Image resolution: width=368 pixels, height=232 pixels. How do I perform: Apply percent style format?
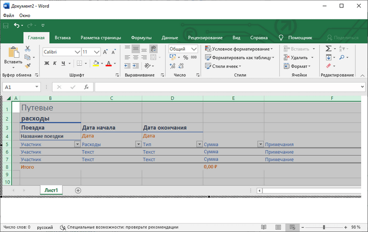186,57
